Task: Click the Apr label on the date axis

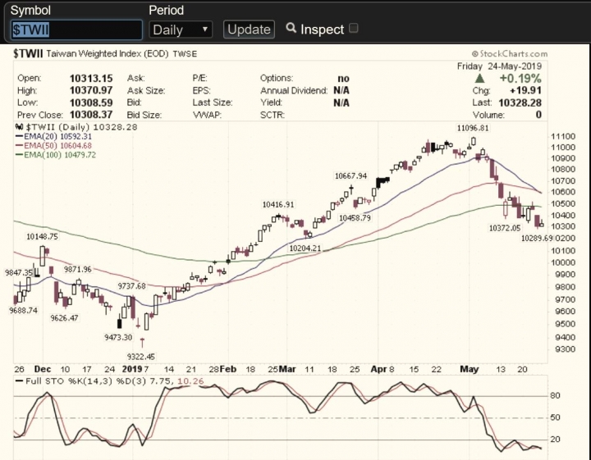Action: 378,369
